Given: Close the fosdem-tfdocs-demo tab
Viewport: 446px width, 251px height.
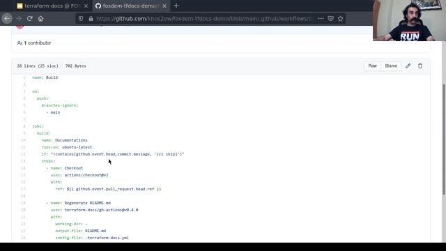Looking at the screenshot, I should (x=164, y=6).
